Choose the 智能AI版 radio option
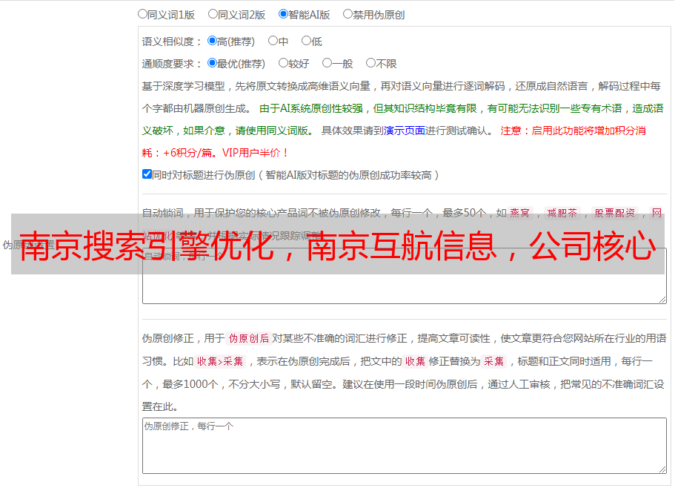The width and height of the screenshot is (675, 488). (283, 14)
